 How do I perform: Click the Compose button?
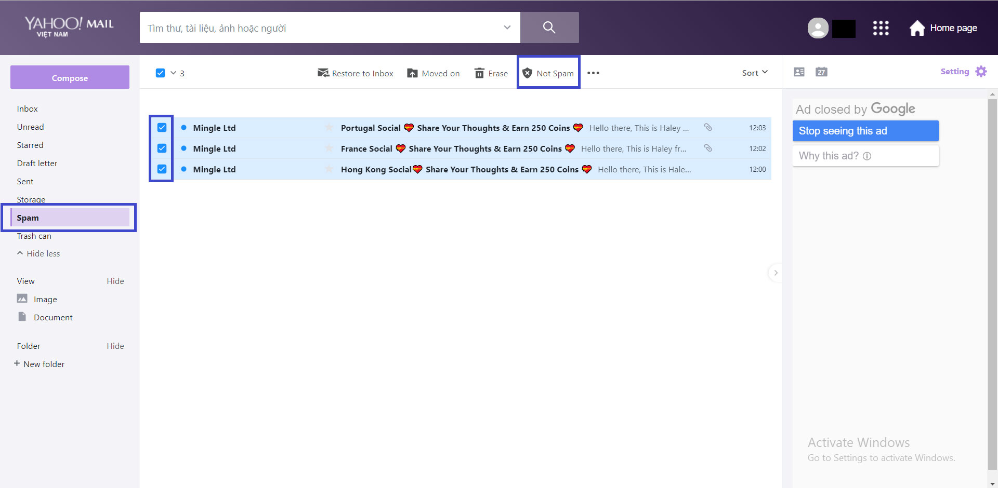coord(70,77)
